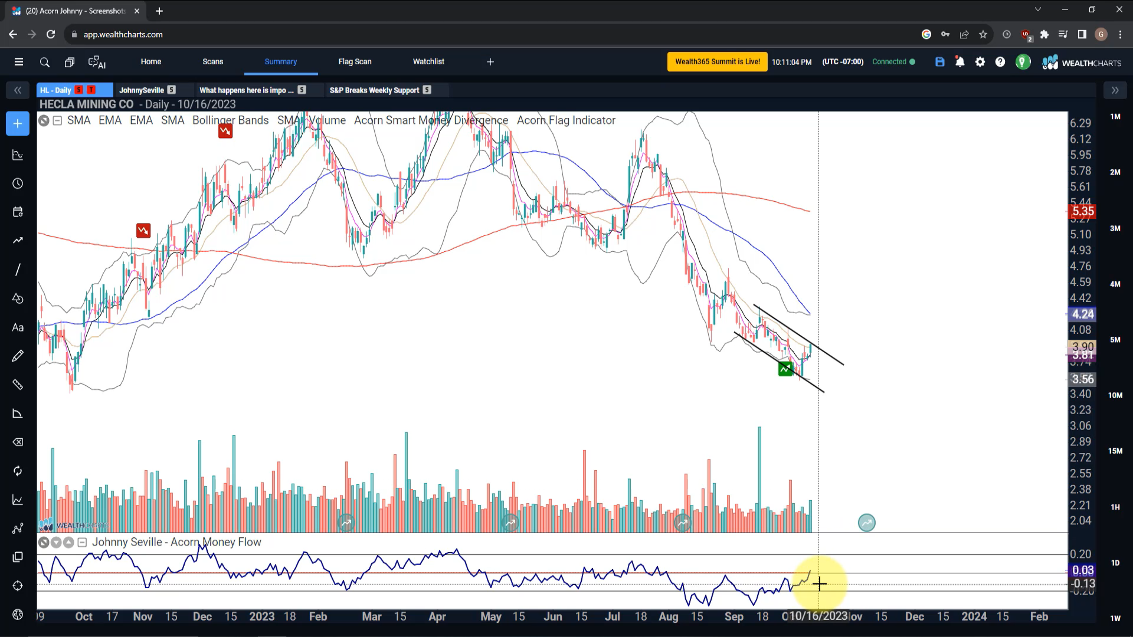Select the 1M timeframe
This screenshot has width=1133, height=637.
1115,117
